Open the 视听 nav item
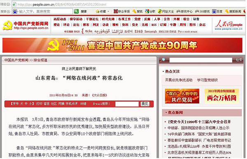The height and width of the screenshot is (159, 247). pyautogui.click(x=115, y=25)
